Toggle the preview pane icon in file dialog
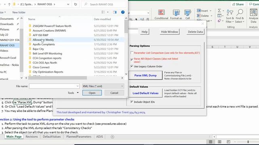This screenshot has width=259, height=145. [x=115, y=12]
